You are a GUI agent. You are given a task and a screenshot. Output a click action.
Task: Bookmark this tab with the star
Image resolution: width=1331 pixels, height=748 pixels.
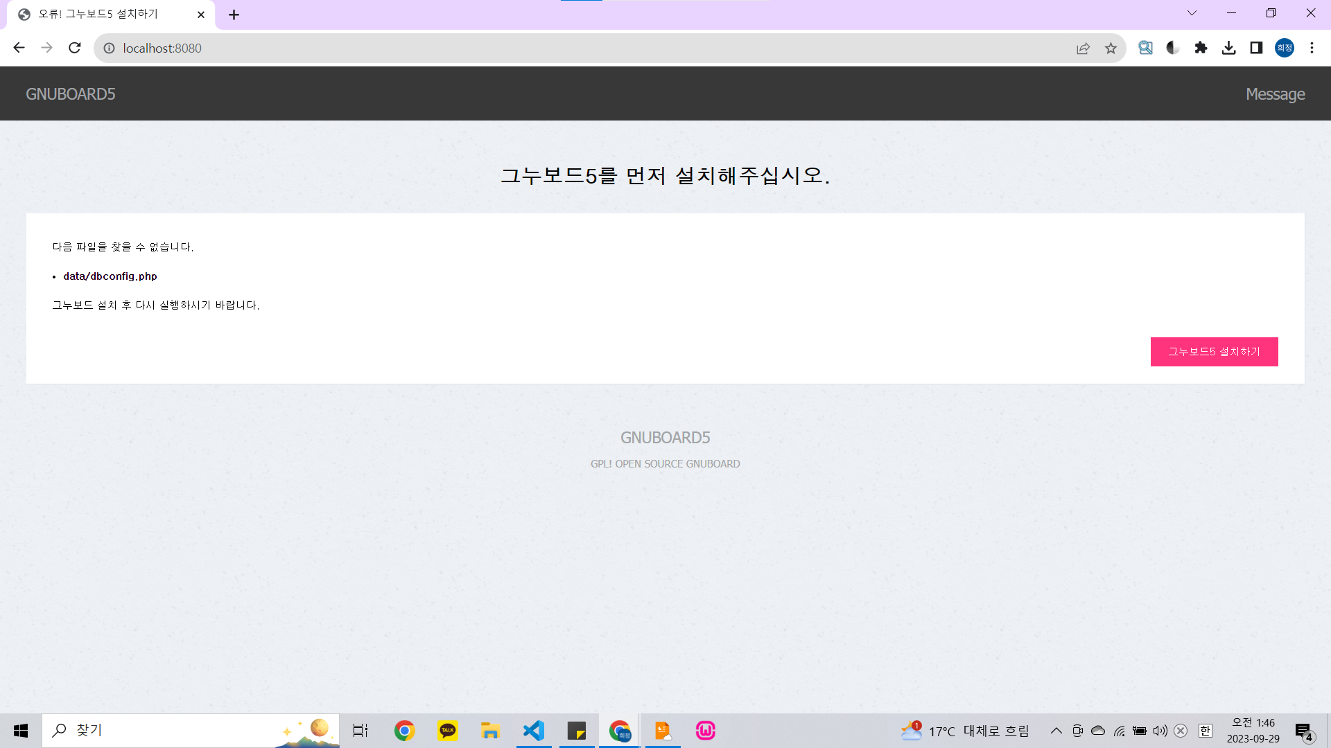click(1111, 48)
